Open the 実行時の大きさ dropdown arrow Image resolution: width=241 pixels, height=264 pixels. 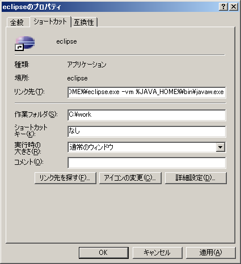(221, 147)
